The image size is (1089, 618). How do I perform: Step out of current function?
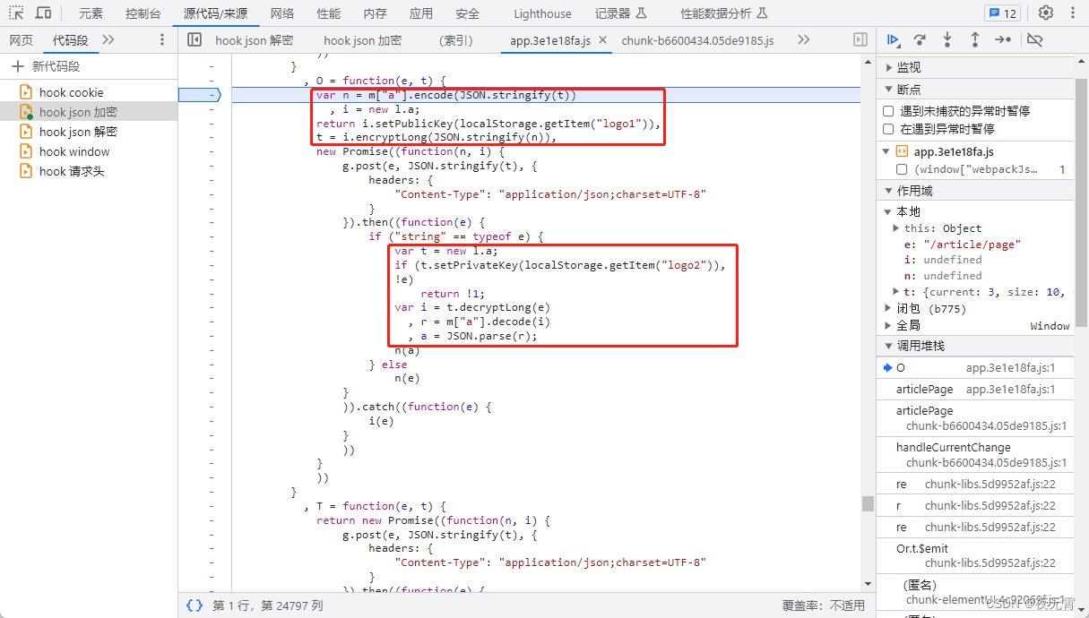click(975, 40)
